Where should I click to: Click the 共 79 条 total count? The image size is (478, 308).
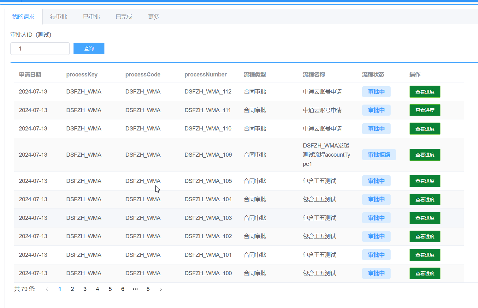click(24, 289)
